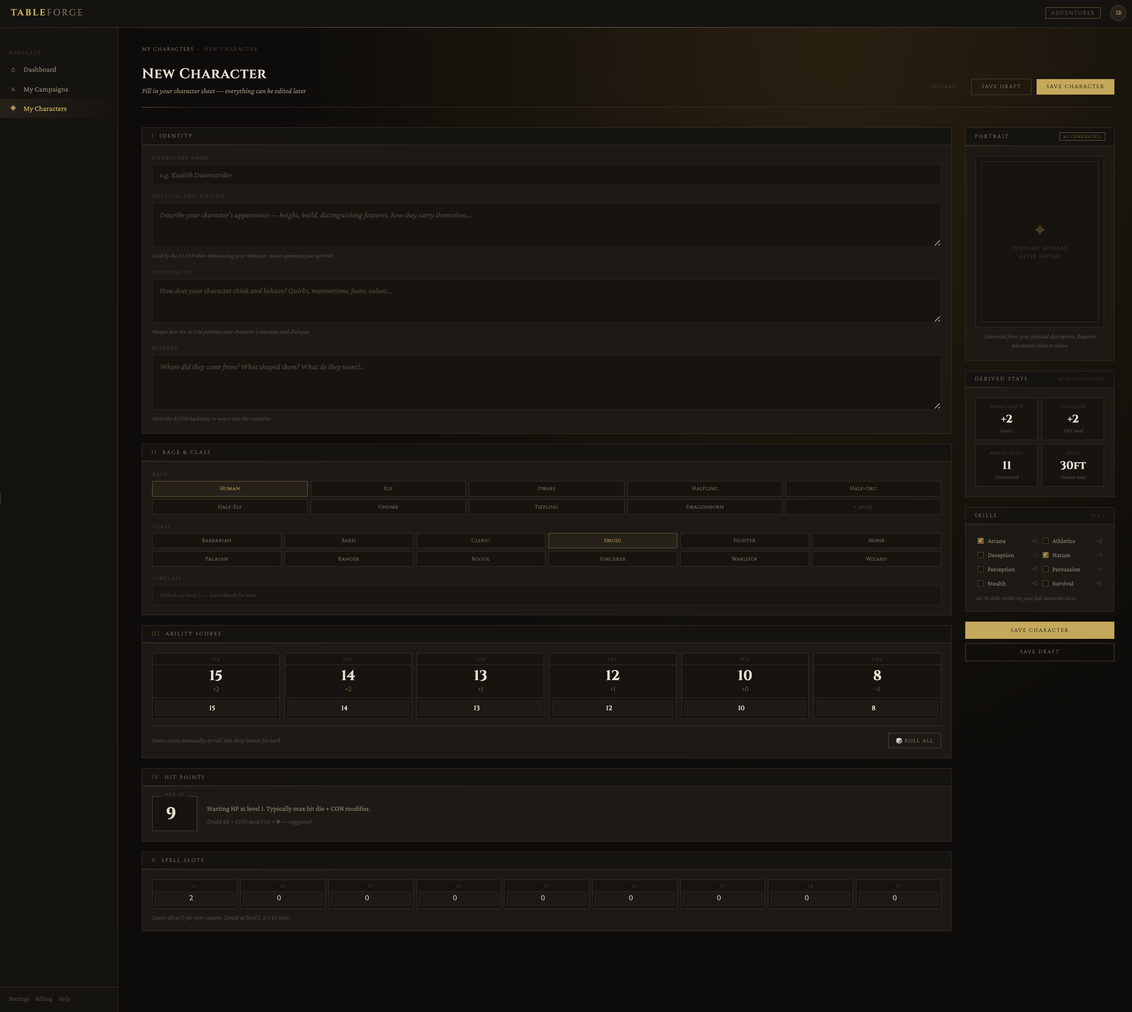Click the My Characters diamond icon
1132x1012 pixels.
click(x=13, y=108)
